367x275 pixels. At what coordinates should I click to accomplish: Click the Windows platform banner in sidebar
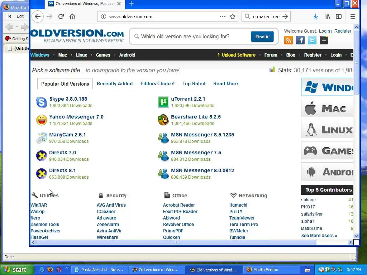(x=327, y=87)
